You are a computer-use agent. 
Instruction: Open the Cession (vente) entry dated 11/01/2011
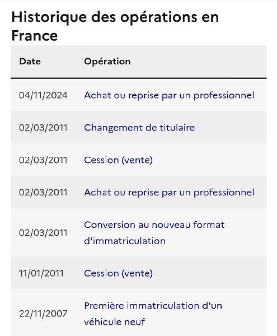coord(119,274)
